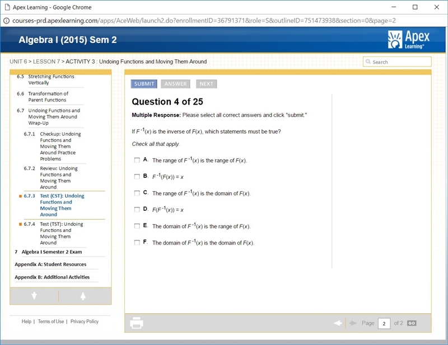This screenshot has width=448, height=345.
Task: Click UNIT 6 in breadcrumb
Action: click(18, 62)
